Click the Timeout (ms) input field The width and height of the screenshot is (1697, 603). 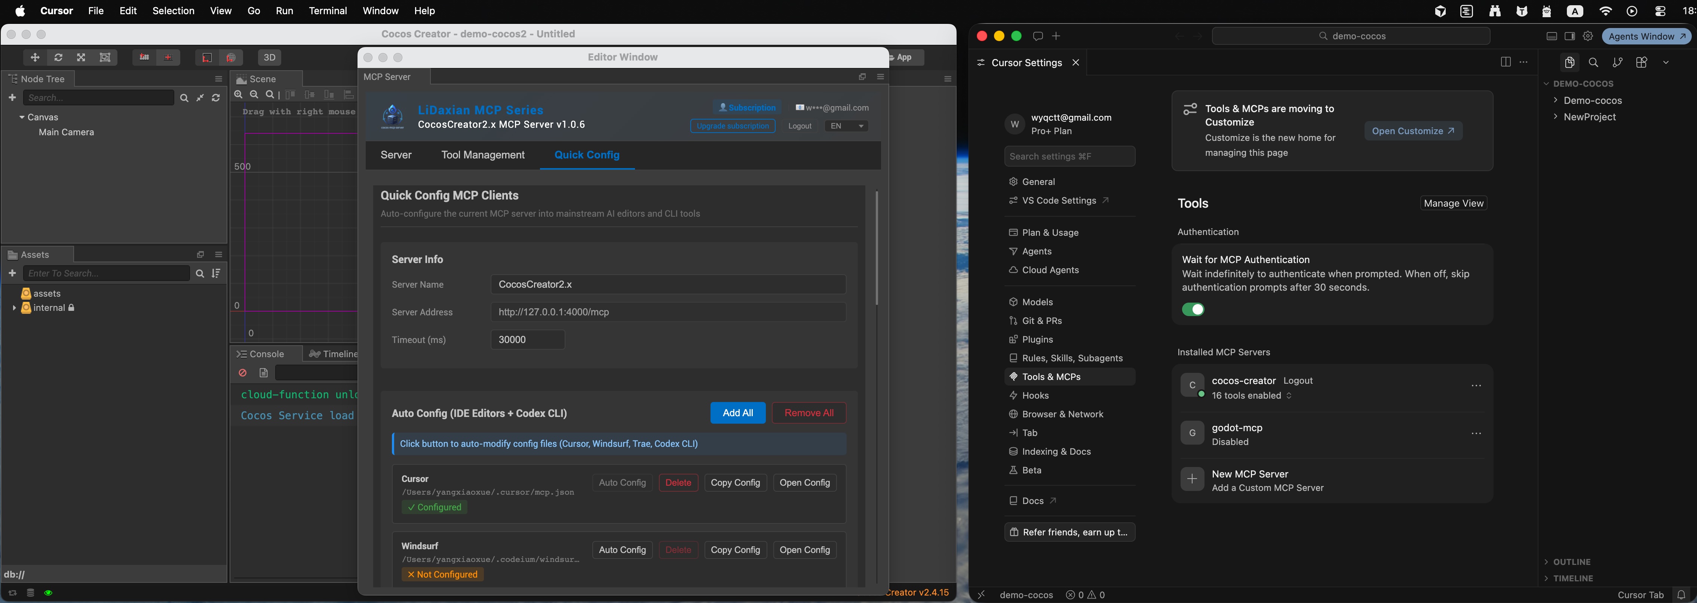click(528, 340)
